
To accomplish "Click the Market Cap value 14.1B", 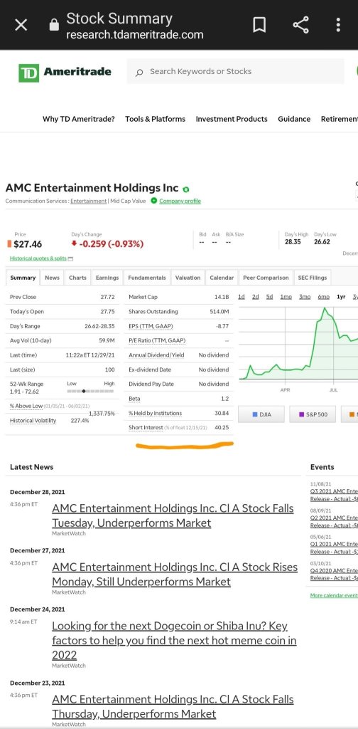I will (222, 297).
